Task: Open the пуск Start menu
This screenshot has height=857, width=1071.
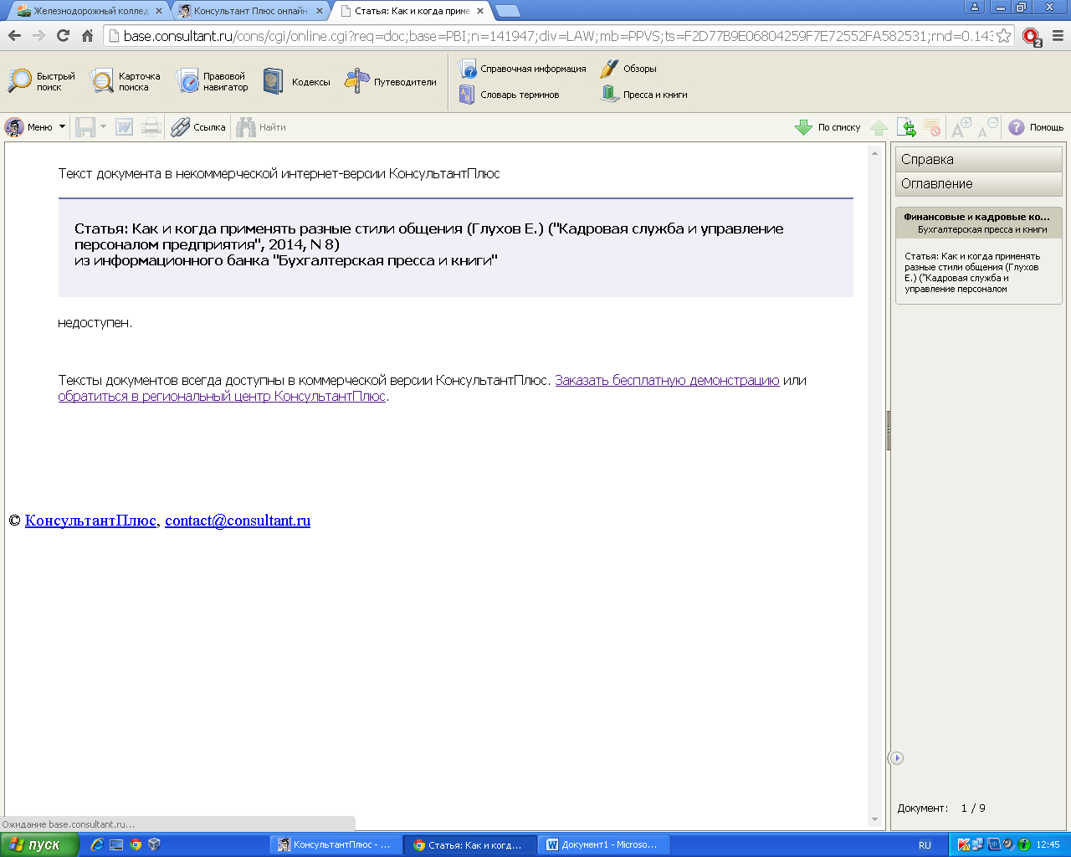Action: click(x=38, y=844)
